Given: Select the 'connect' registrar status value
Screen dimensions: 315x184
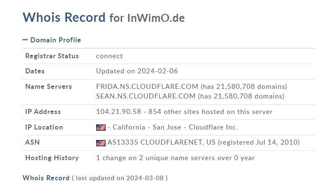Looking at the screenshot, I should 109,56.
